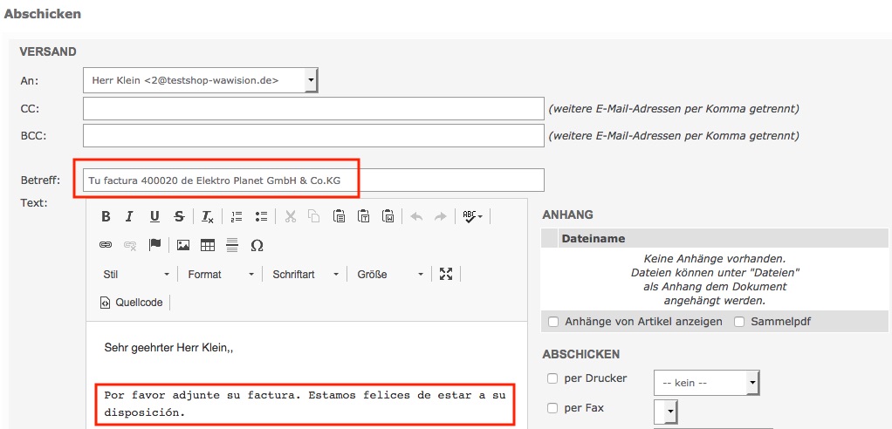Paste from Word icon
Image resolution: width=892 pixels, height=429 pixels.
tap(388, 216)
